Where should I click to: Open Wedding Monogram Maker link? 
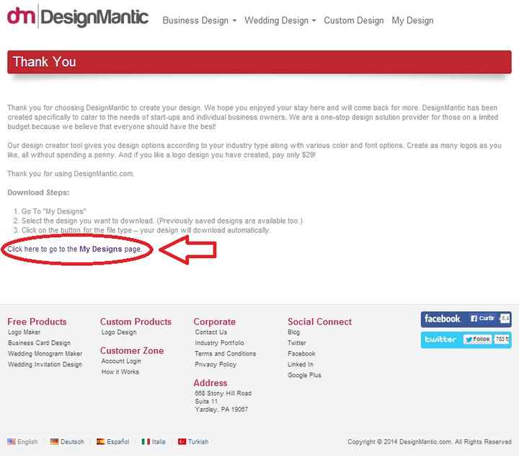point(45,353)
